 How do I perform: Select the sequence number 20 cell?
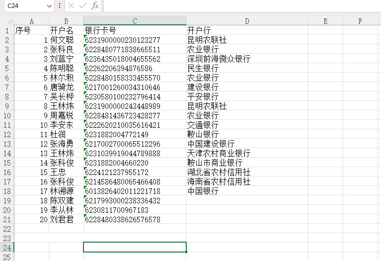pos(32,219)
